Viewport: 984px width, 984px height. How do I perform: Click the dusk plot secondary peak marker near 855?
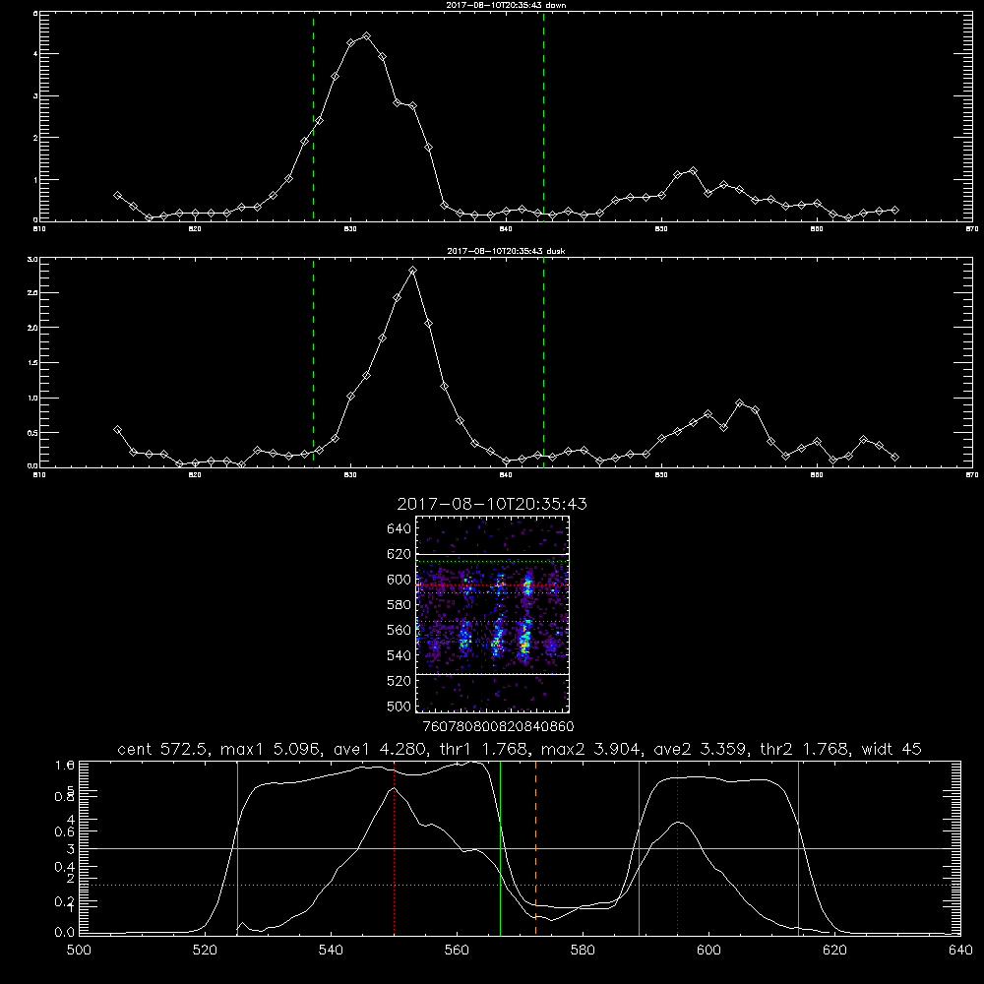739,402
